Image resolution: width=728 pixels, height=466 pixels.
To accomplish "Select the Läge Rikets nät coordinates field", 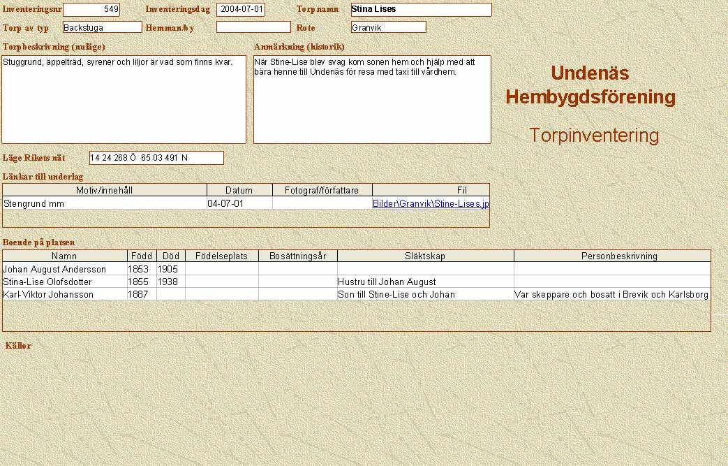I will pyautogui.click(x=156, y=158).
